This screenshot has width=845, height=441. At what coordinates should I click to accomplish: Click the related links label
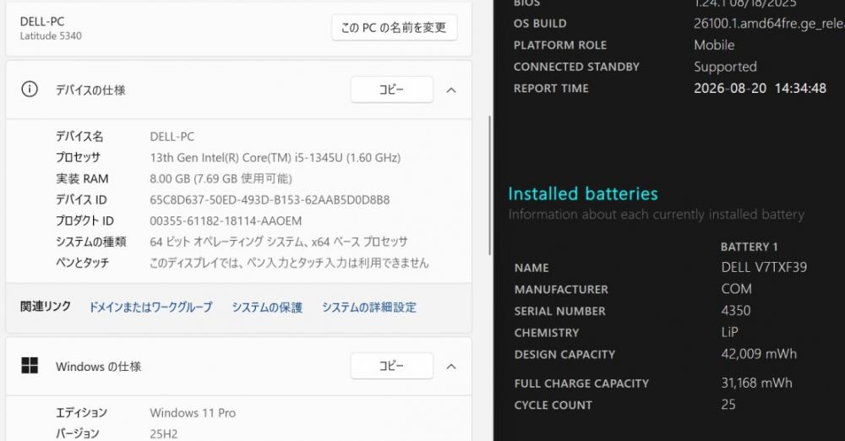pyautogui.click(x=46, y=306)
